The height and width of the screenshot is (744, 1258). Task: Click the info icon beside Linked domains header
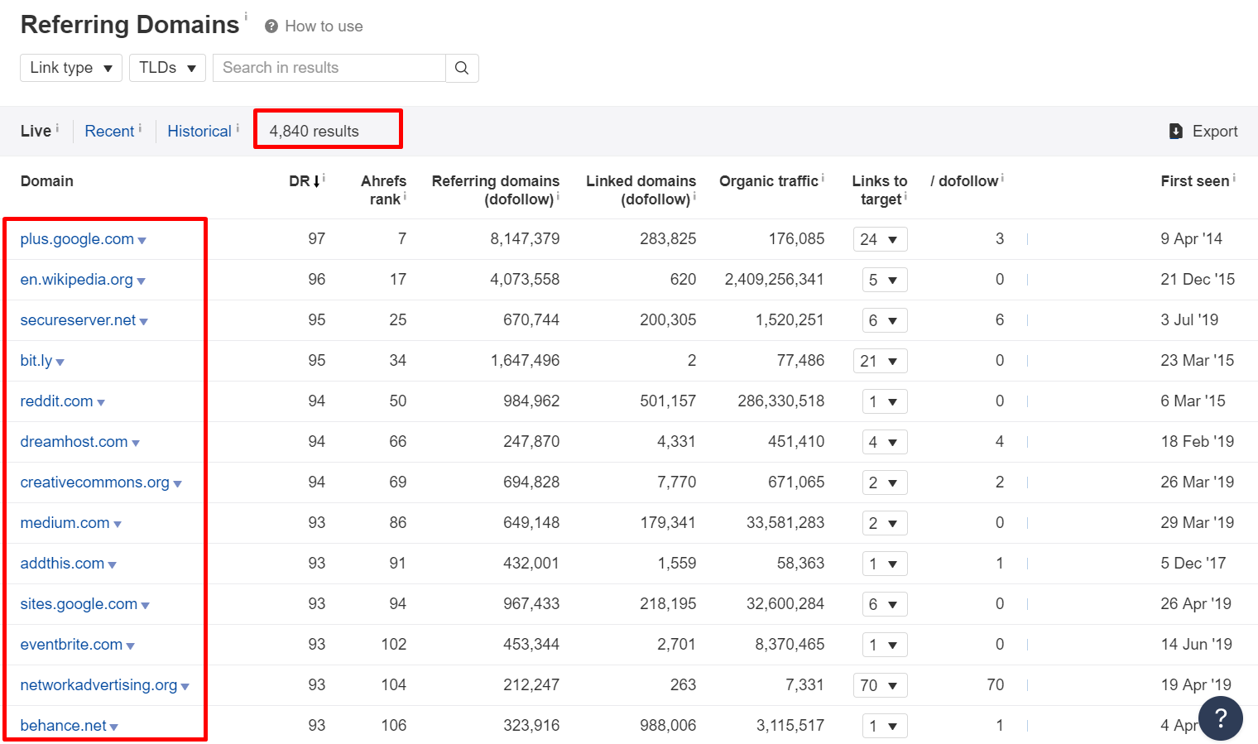pos(694,196)
